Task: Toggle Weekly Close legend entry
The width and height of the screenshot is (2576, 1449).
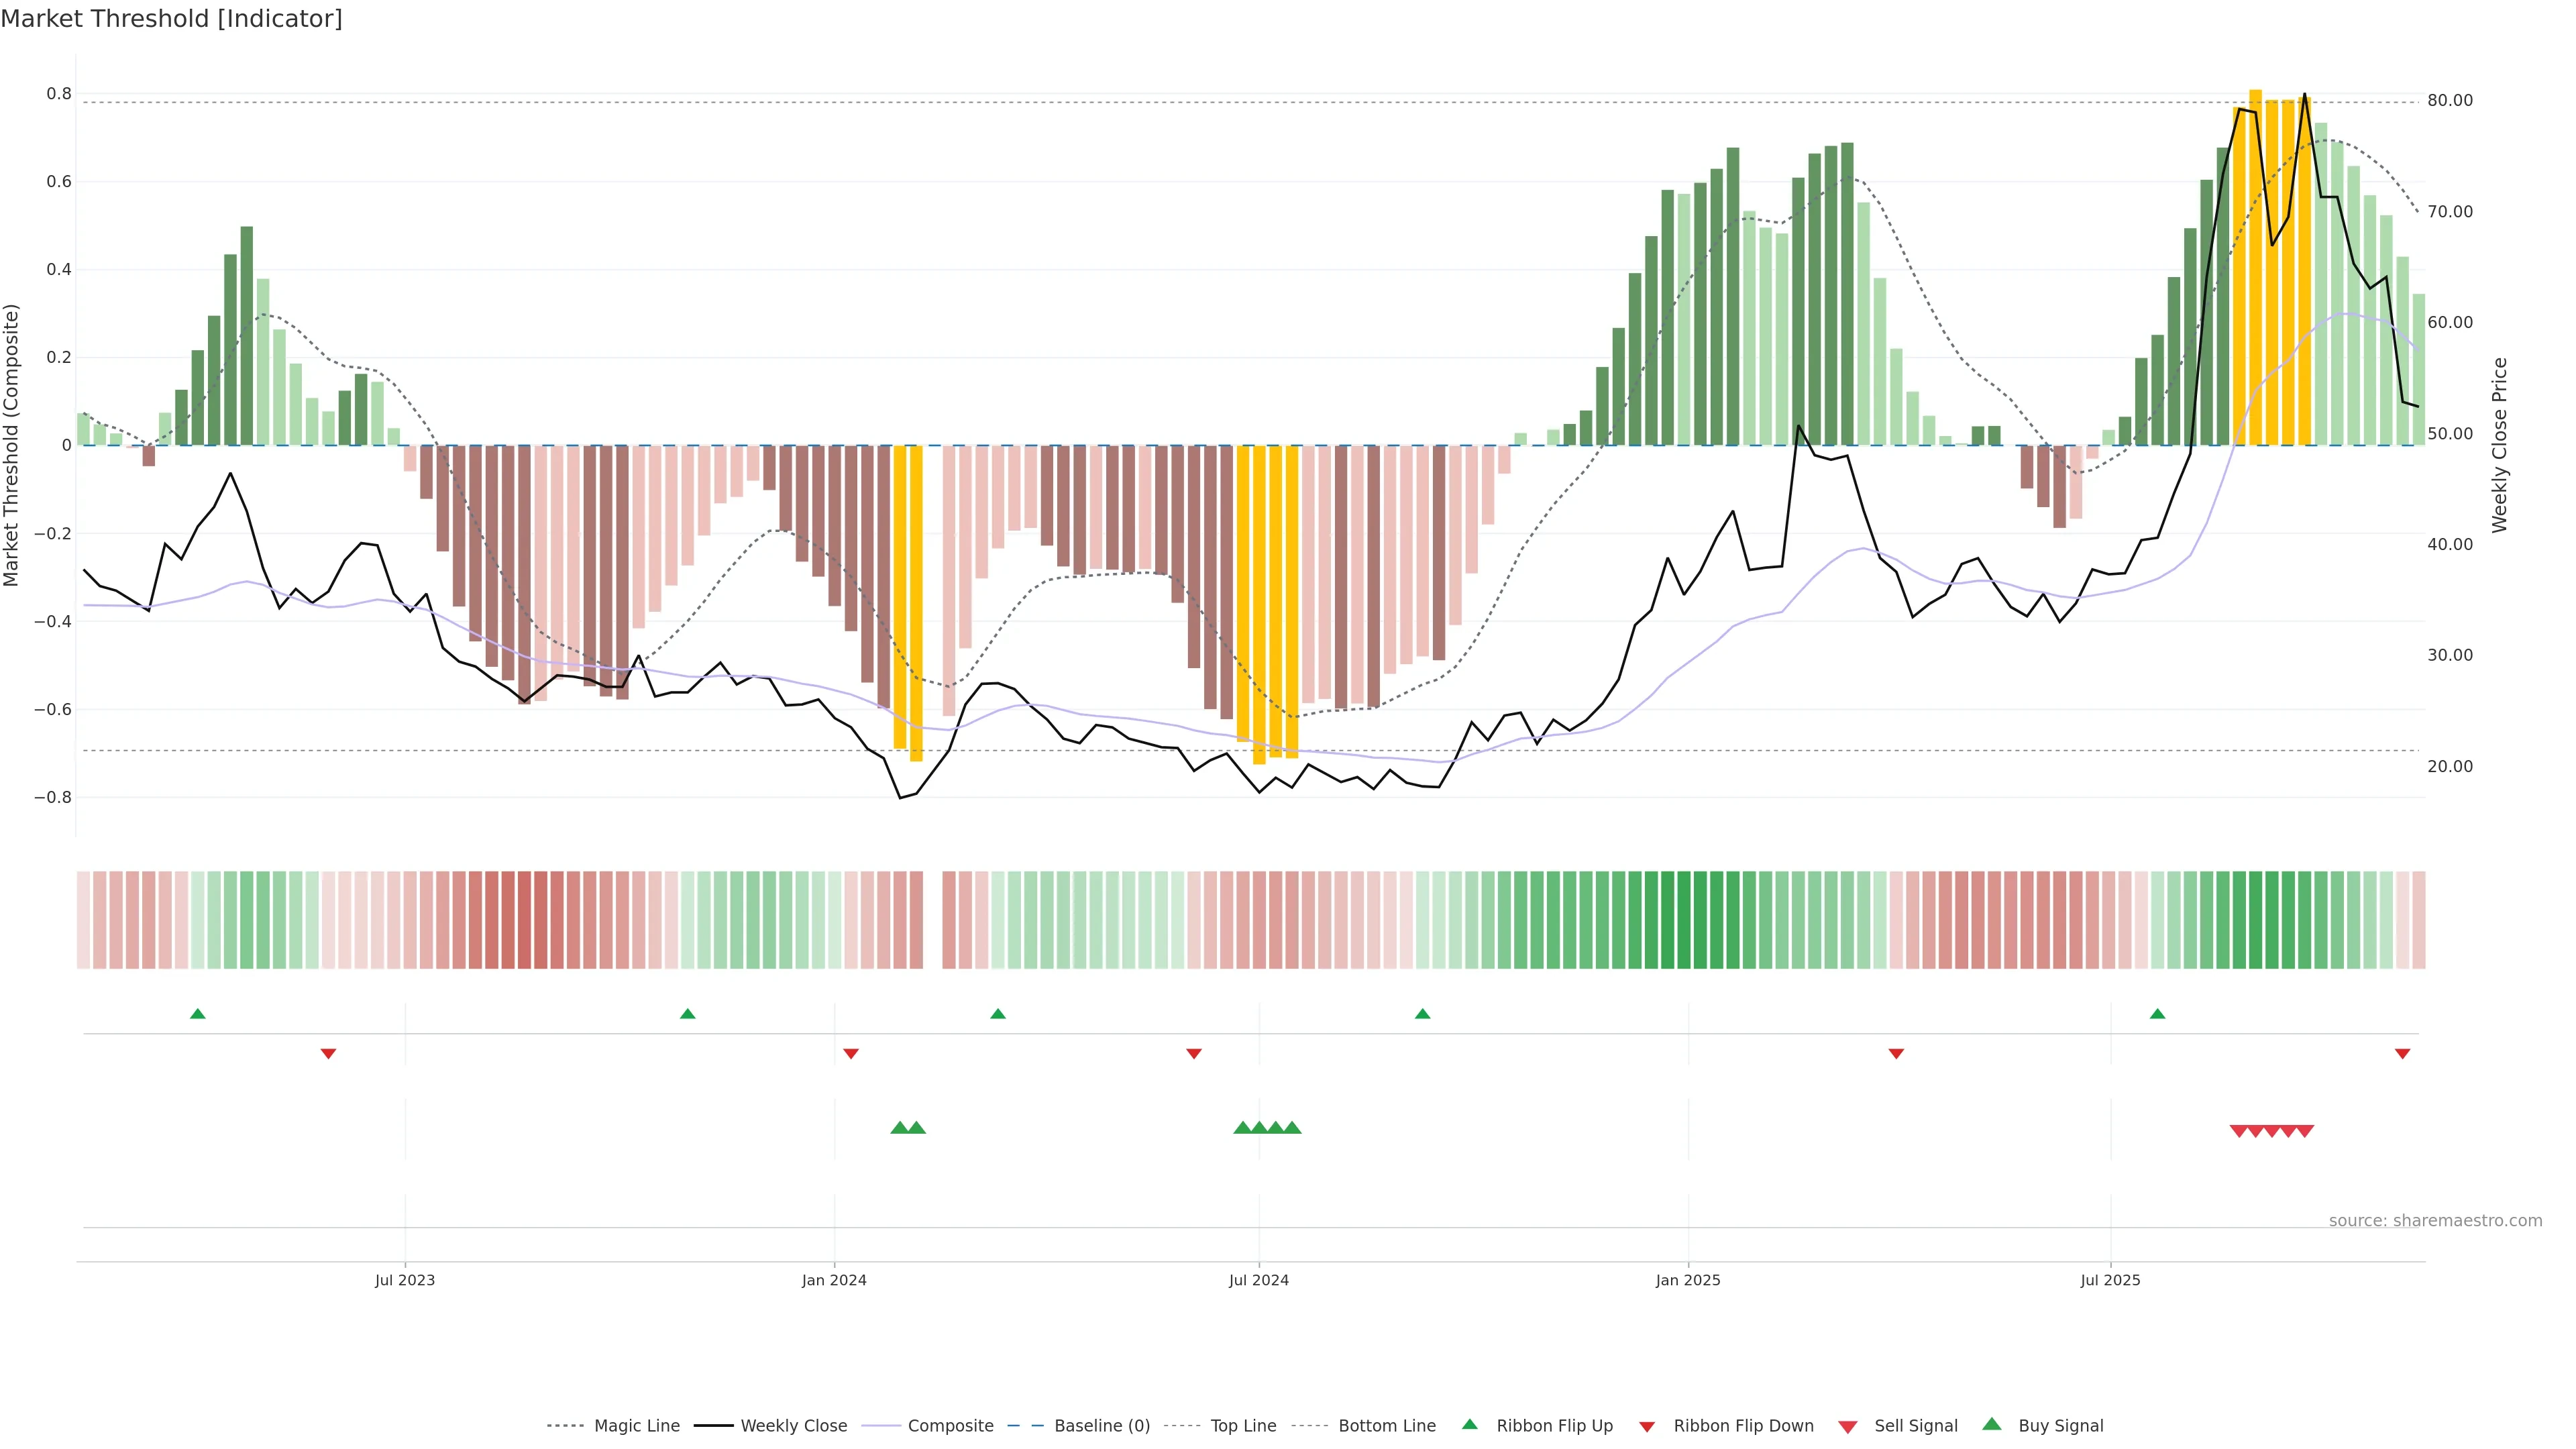Action: [x=793, y=1425]
